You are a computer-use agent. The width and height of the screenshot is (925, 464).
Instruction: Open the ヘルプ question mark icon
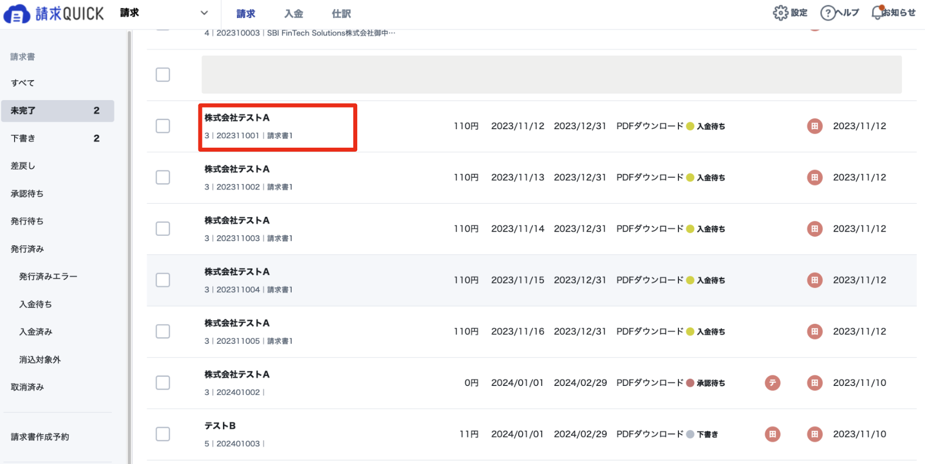click(828, 13)
